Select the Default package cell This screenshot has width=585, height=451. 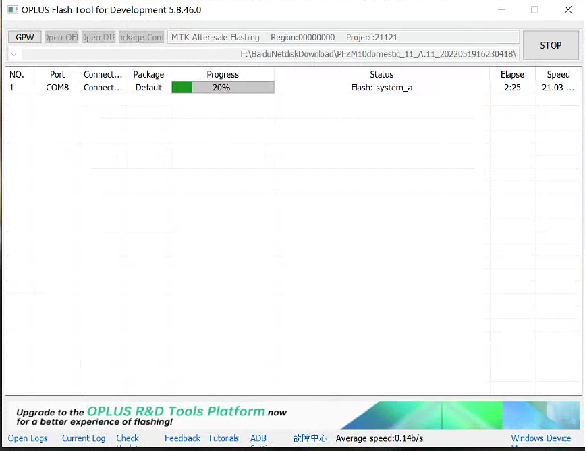click(x=148, y=88)
